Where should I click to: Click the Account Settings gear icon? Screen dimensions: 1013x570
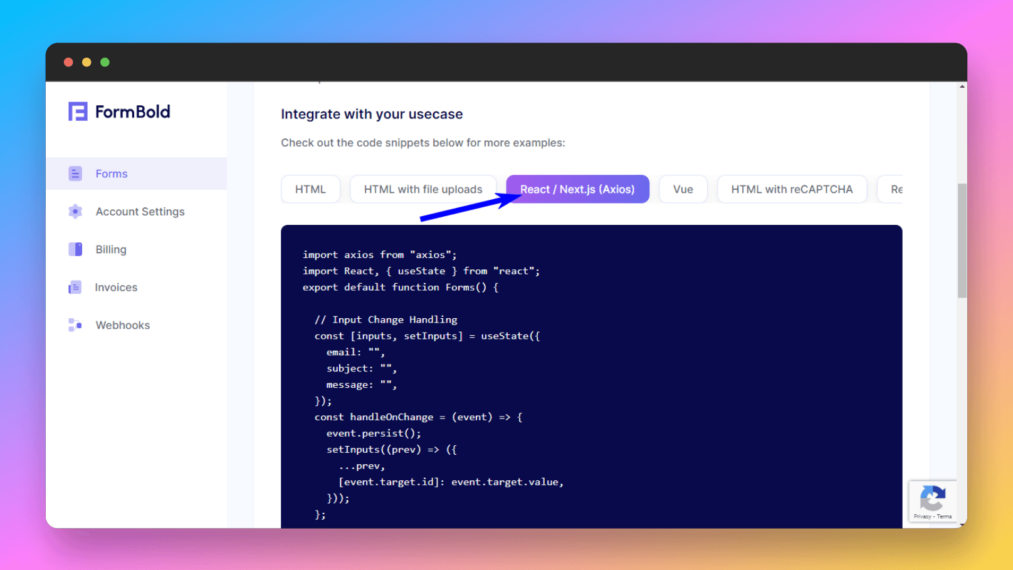tap(75, 212)
